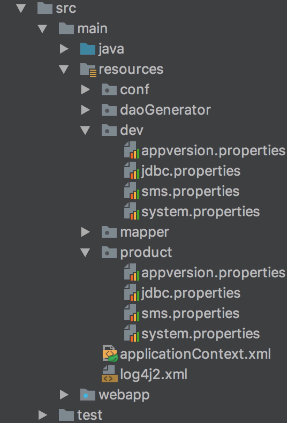
Task: Expand the conf folder arrow
Action: tap(85, 89)
